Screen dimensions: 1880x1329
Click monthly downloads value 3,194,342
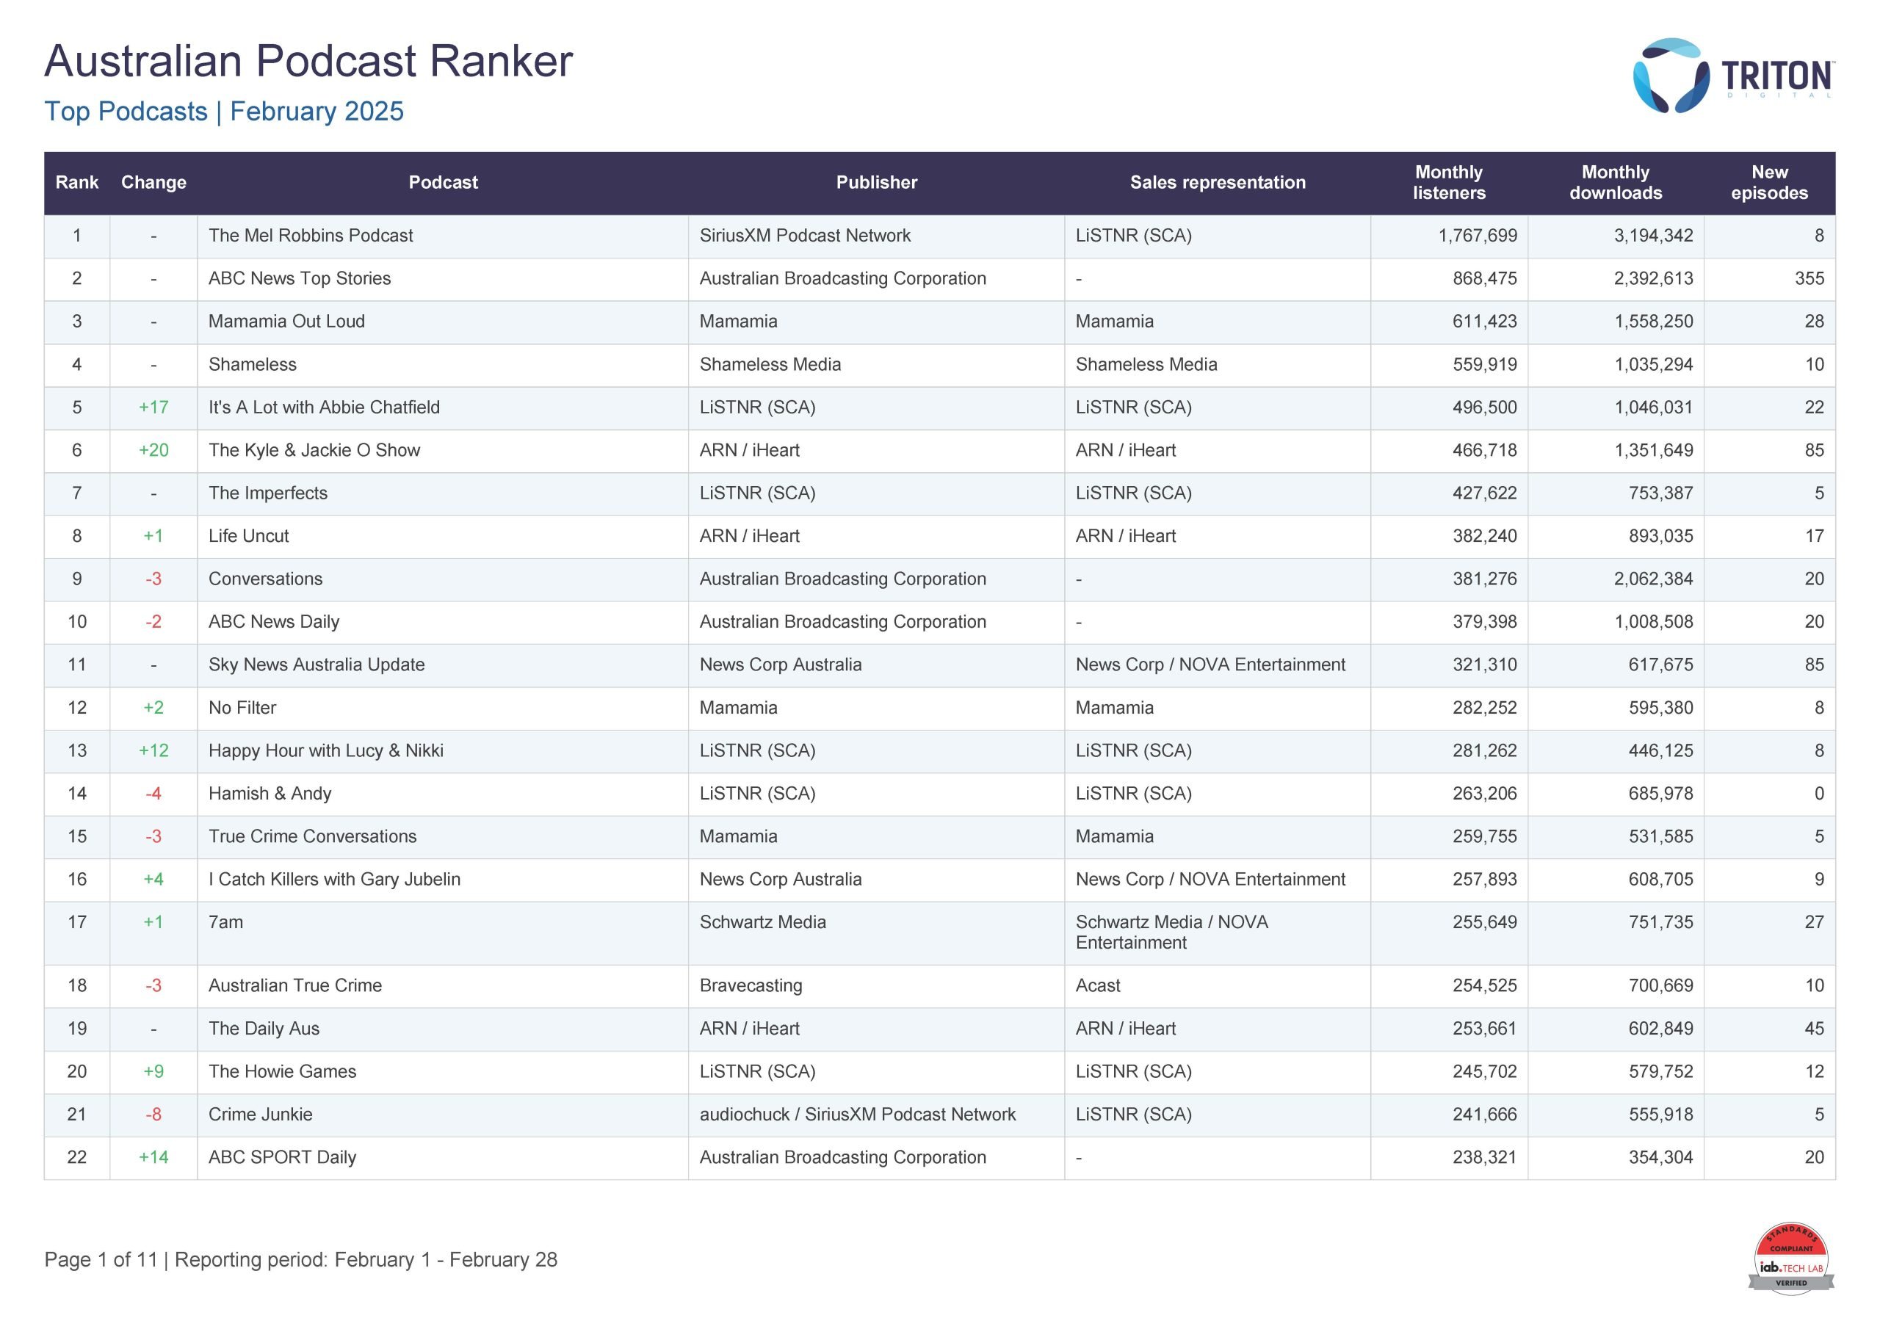(x=1653, y=236)
